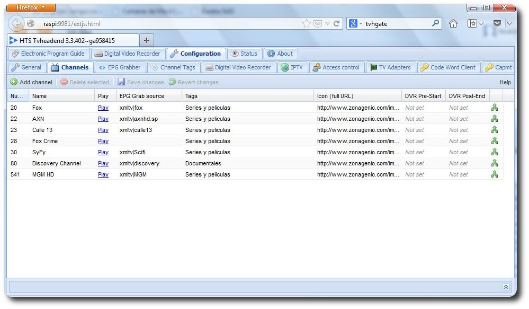Click Delete selected in the toolbar
Image resolution: width=529 pixels, height=309 pixels.
pos(85,82)
